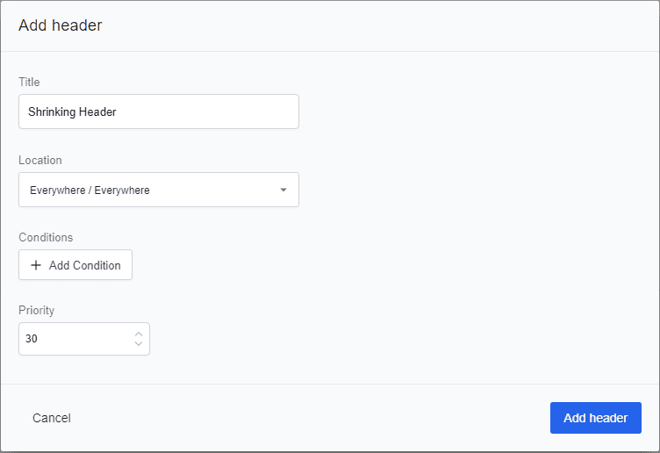Click the Title field label
The image size is (660, 453).
(29, 82)
